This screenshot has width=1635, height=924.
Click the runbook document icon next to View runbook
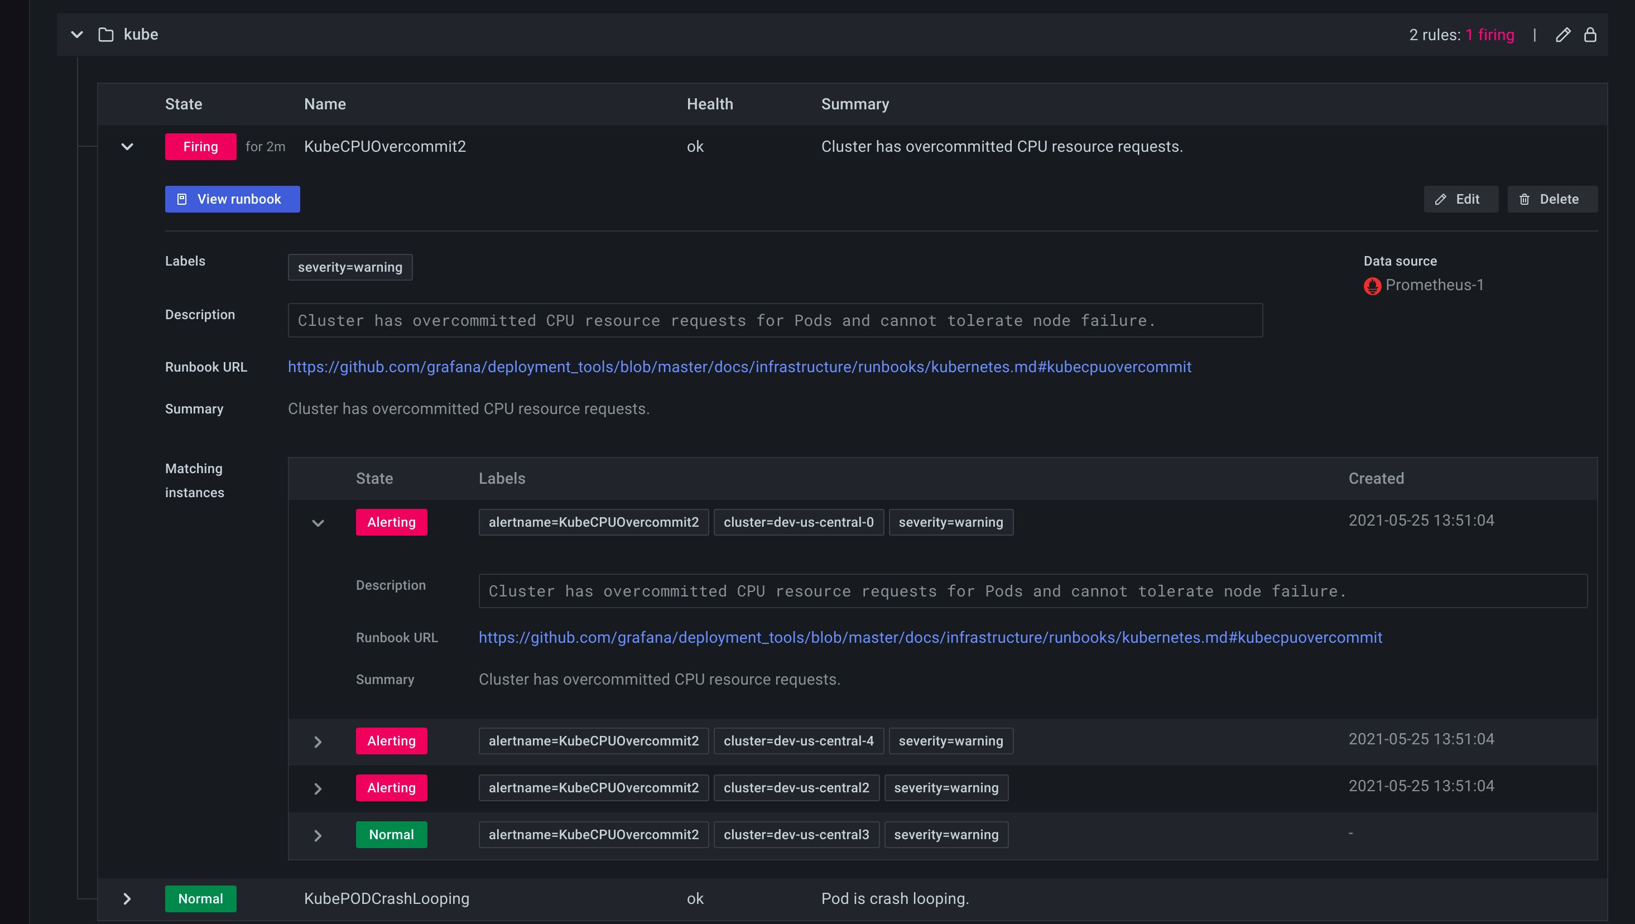182,199
